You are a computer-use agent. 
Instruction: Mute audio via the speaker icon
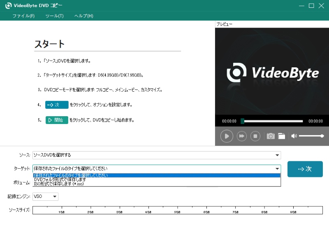[294, 136]
